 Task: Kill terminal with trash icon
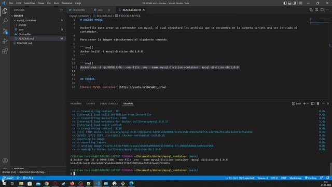318,104
